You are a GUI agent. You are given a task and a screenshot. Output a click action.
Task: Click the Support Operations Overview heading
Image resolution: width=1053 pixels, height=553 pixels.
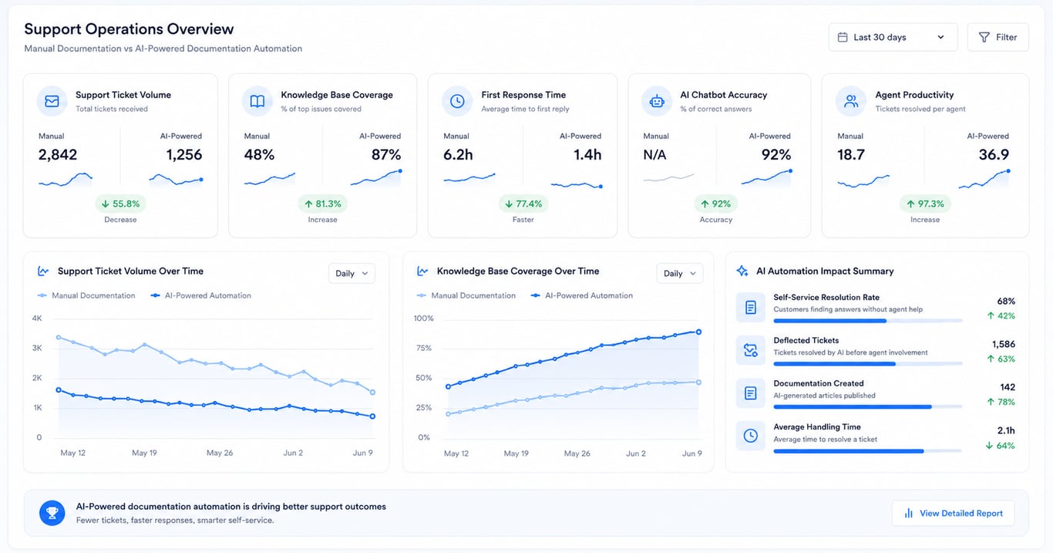pyautogui.click(x=129, y=29)
